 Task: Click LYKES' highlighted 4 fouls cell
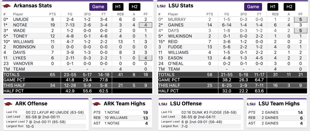coord(146,58)
